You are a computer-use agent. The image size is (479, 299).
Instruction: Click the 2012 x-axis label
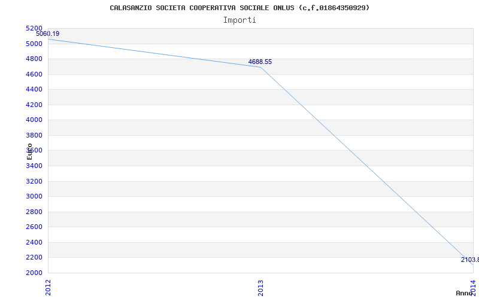click(48, 288)
